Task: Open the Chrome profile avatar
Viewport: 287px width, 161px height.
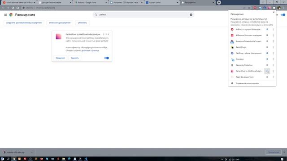Action: point(279,8)
